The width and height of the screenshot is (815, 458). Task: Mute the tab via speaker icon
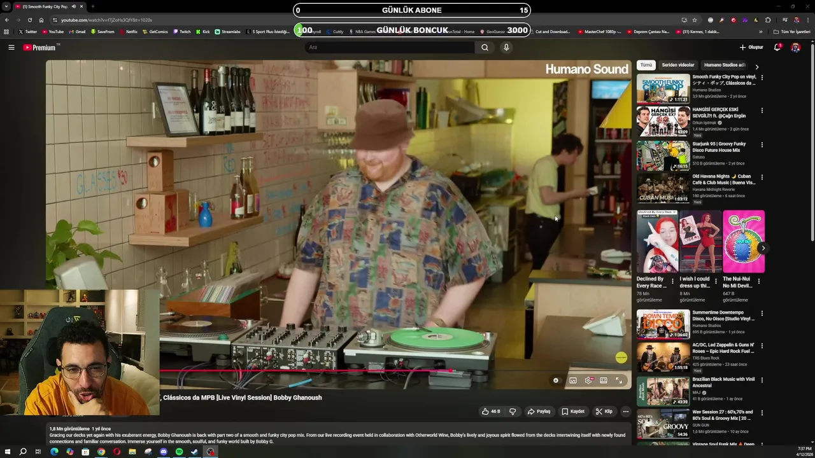tap(74, 6)
